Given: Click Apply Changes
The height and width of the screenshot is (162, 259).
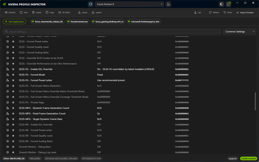Looking at the screenshot, I should click(245, 13).
